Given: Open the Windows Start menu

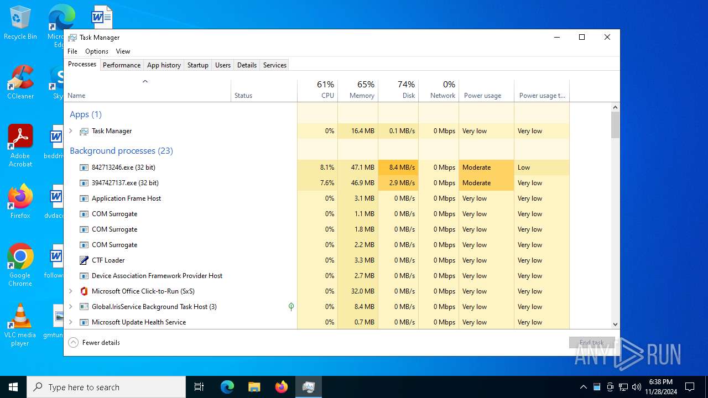Looking at the screenshot, I should [13, 387].
